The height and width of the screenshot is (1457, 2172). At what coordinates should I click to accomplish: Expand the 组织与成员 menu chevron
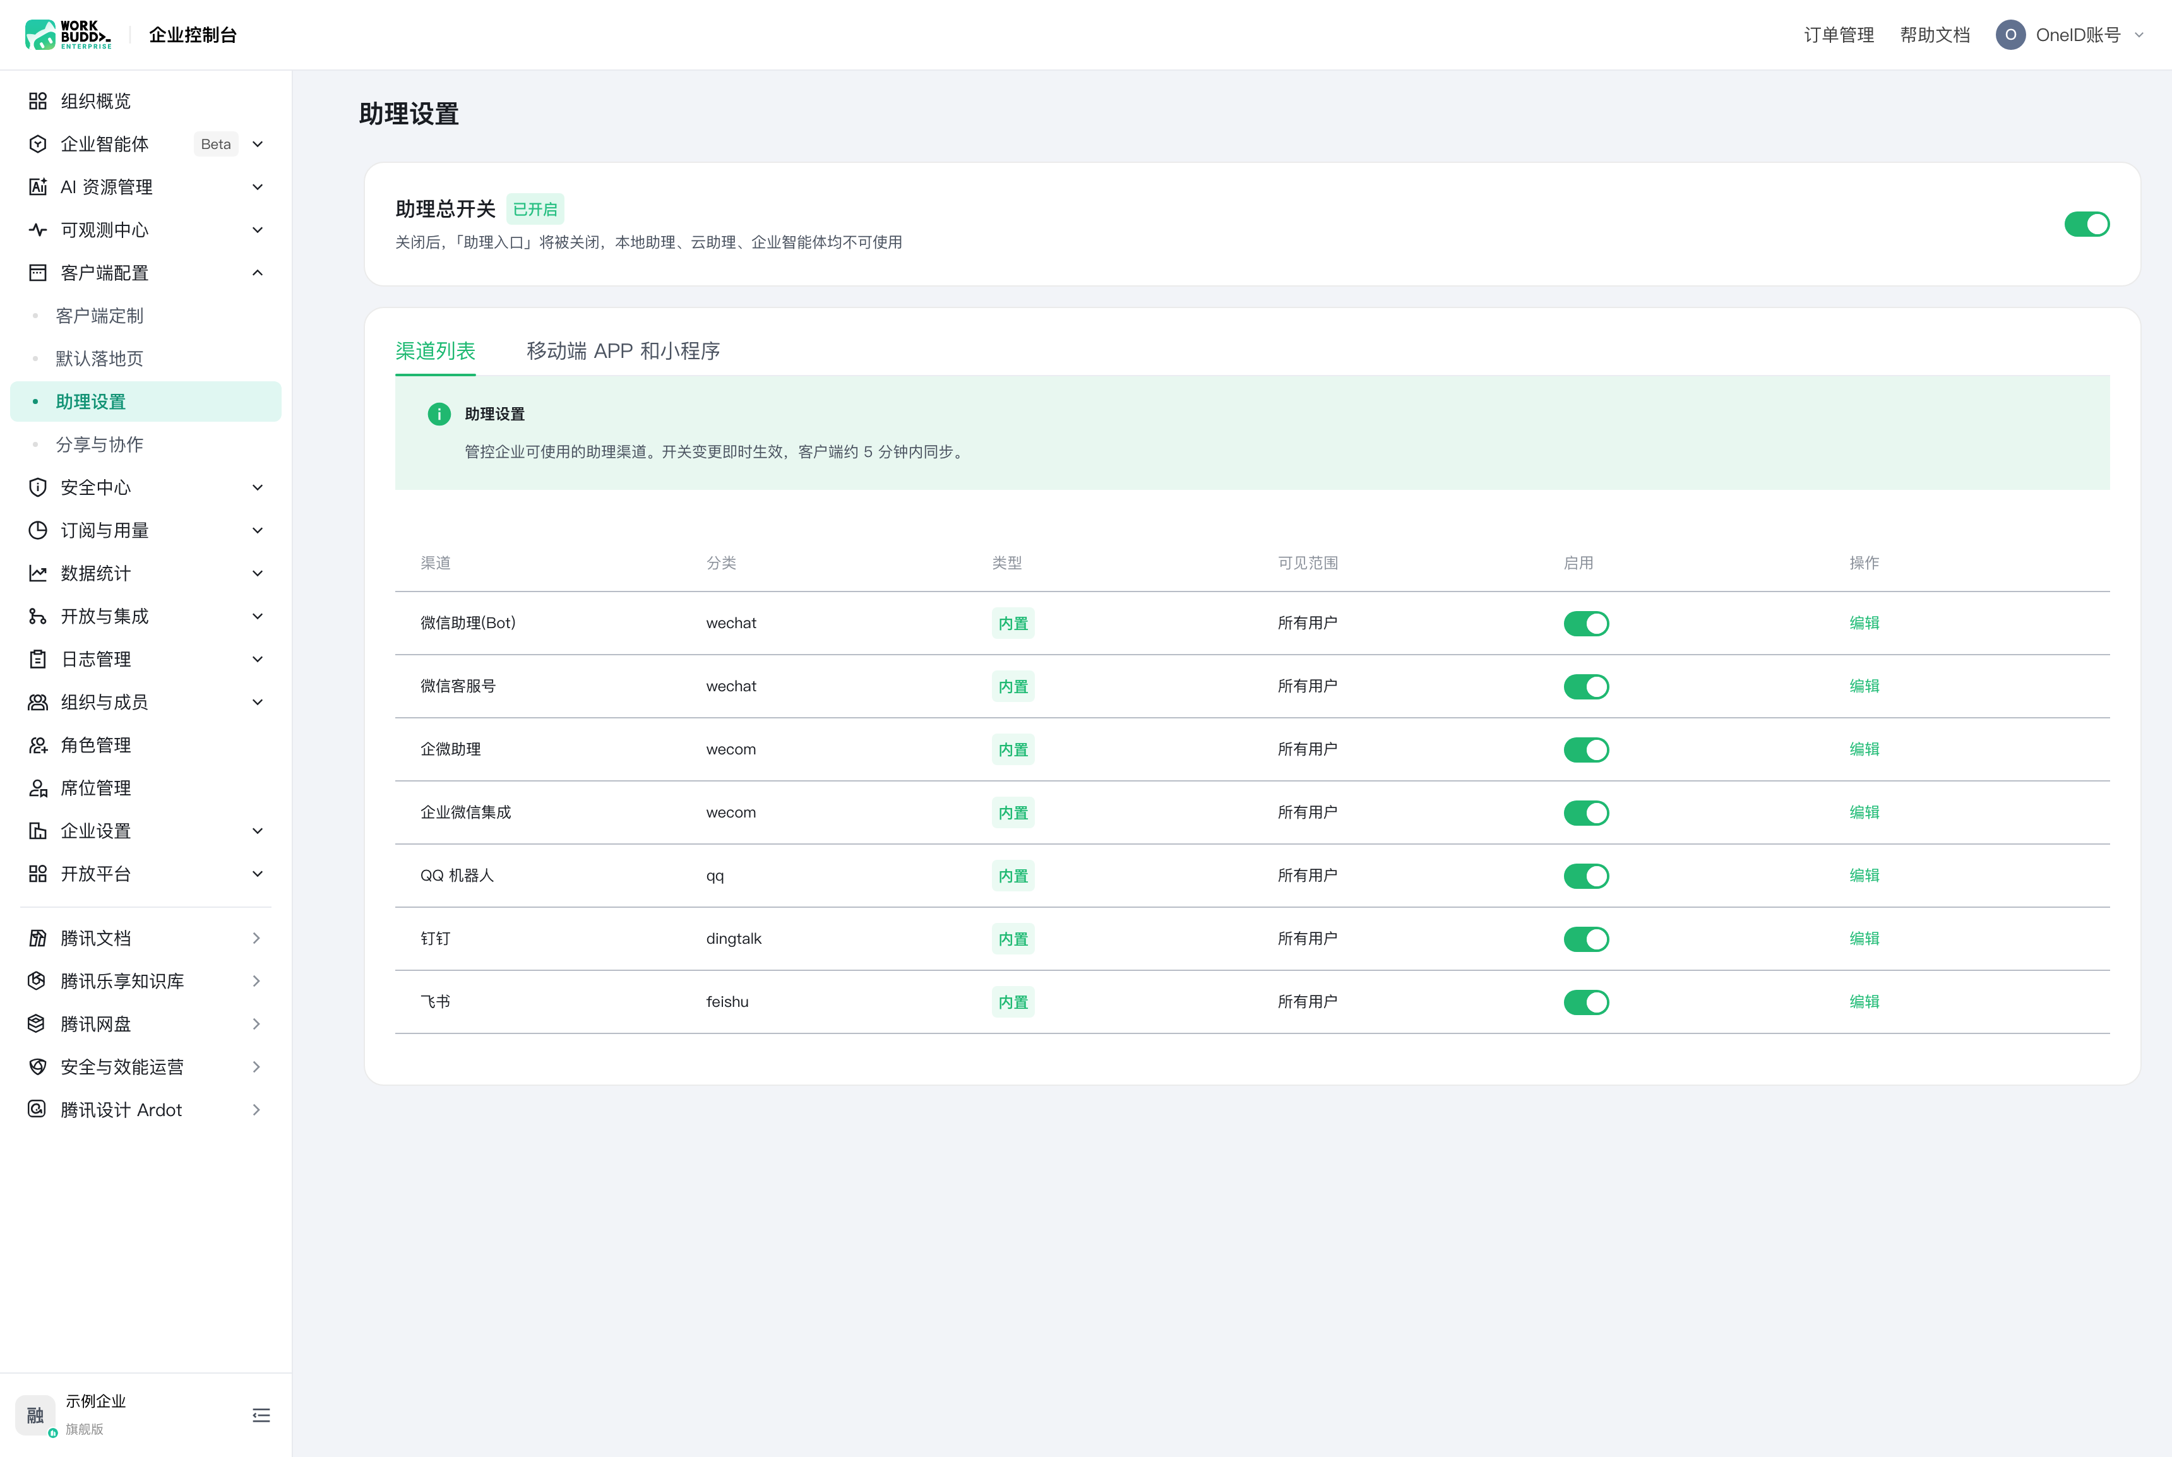[258, 701]
